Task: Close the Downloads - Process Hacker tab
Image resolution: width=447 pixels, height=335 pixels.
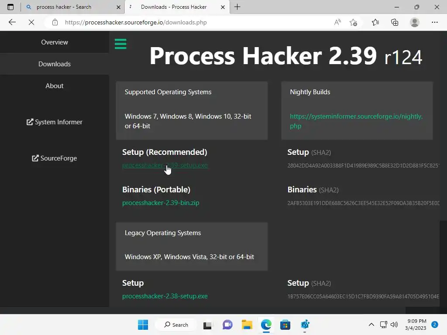Action: 223,7
